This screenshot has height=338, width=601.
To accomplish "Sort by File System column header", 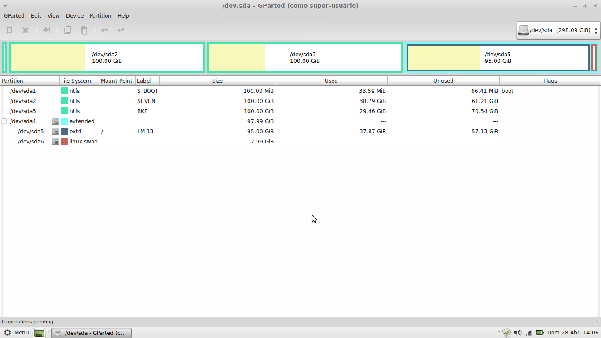I will click(80, 81).
